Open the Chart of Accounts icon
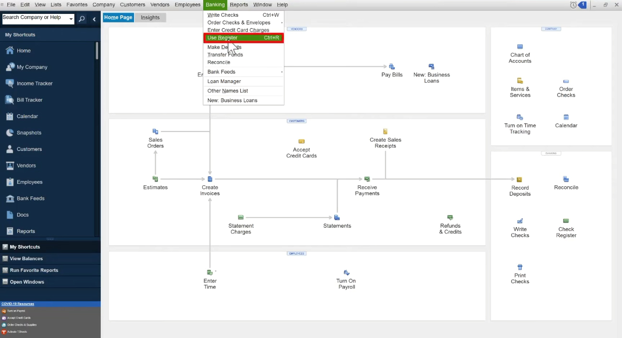Image resolution: width=622 pixels, height=338 pixels. click(520, 47)
